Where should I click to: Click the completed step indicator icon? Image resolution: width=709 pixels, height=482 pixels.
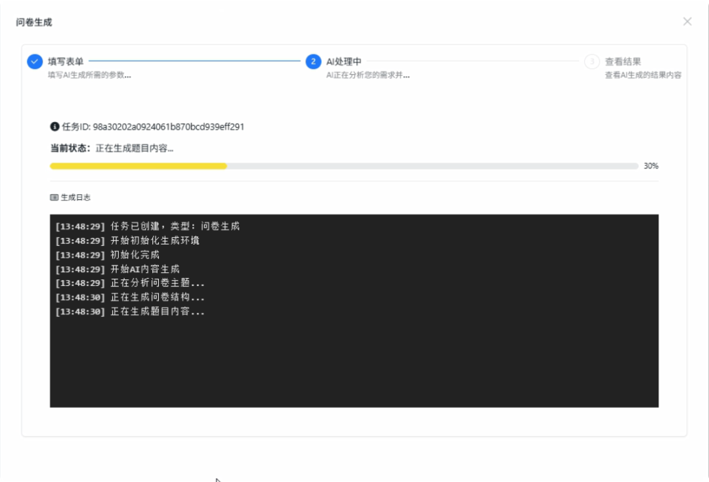33,62
